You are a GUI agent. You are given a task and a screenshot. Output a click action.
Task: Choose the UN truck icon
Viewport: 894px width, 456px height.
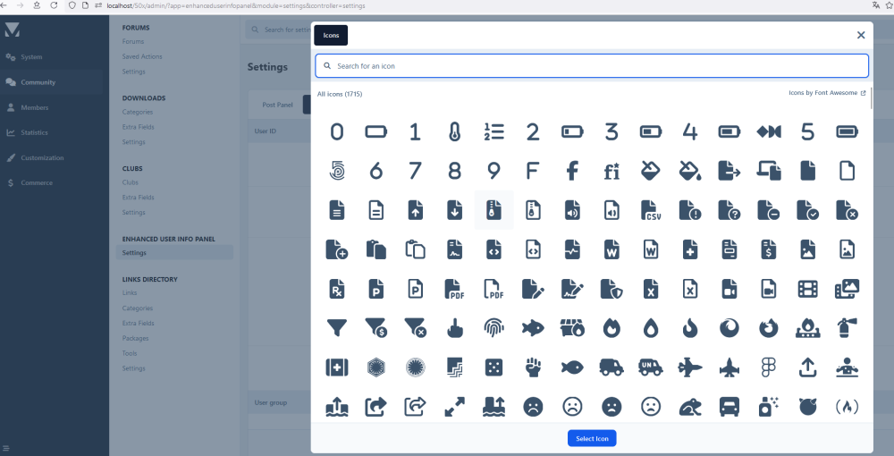651,367
